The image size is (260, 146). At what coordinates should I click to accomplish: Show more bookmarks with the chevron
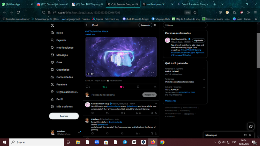pos(256,19)
